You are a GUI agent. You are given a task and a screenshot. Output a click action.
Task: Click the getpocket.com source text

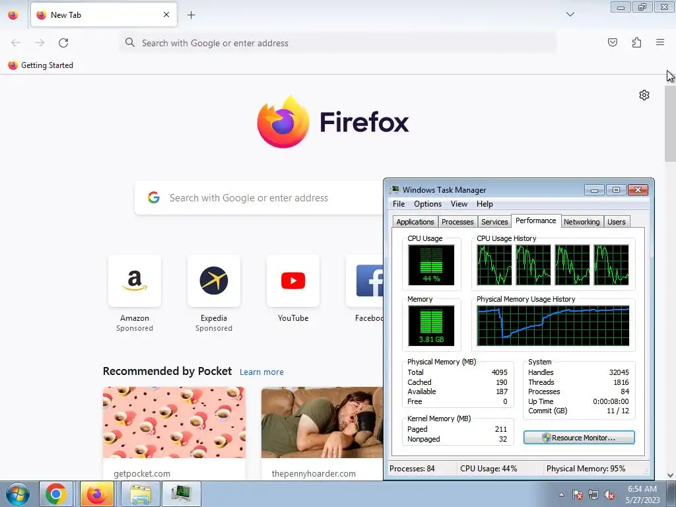(x=142, y=473)
